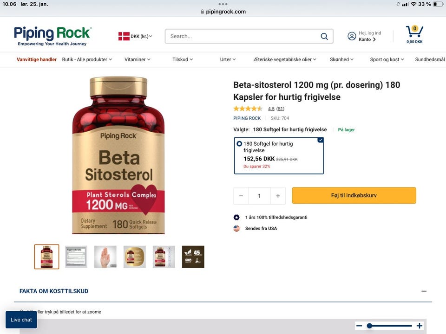Zoom in with the plus icon
Viewport: 446px width, 334px height.
(420, 326)
